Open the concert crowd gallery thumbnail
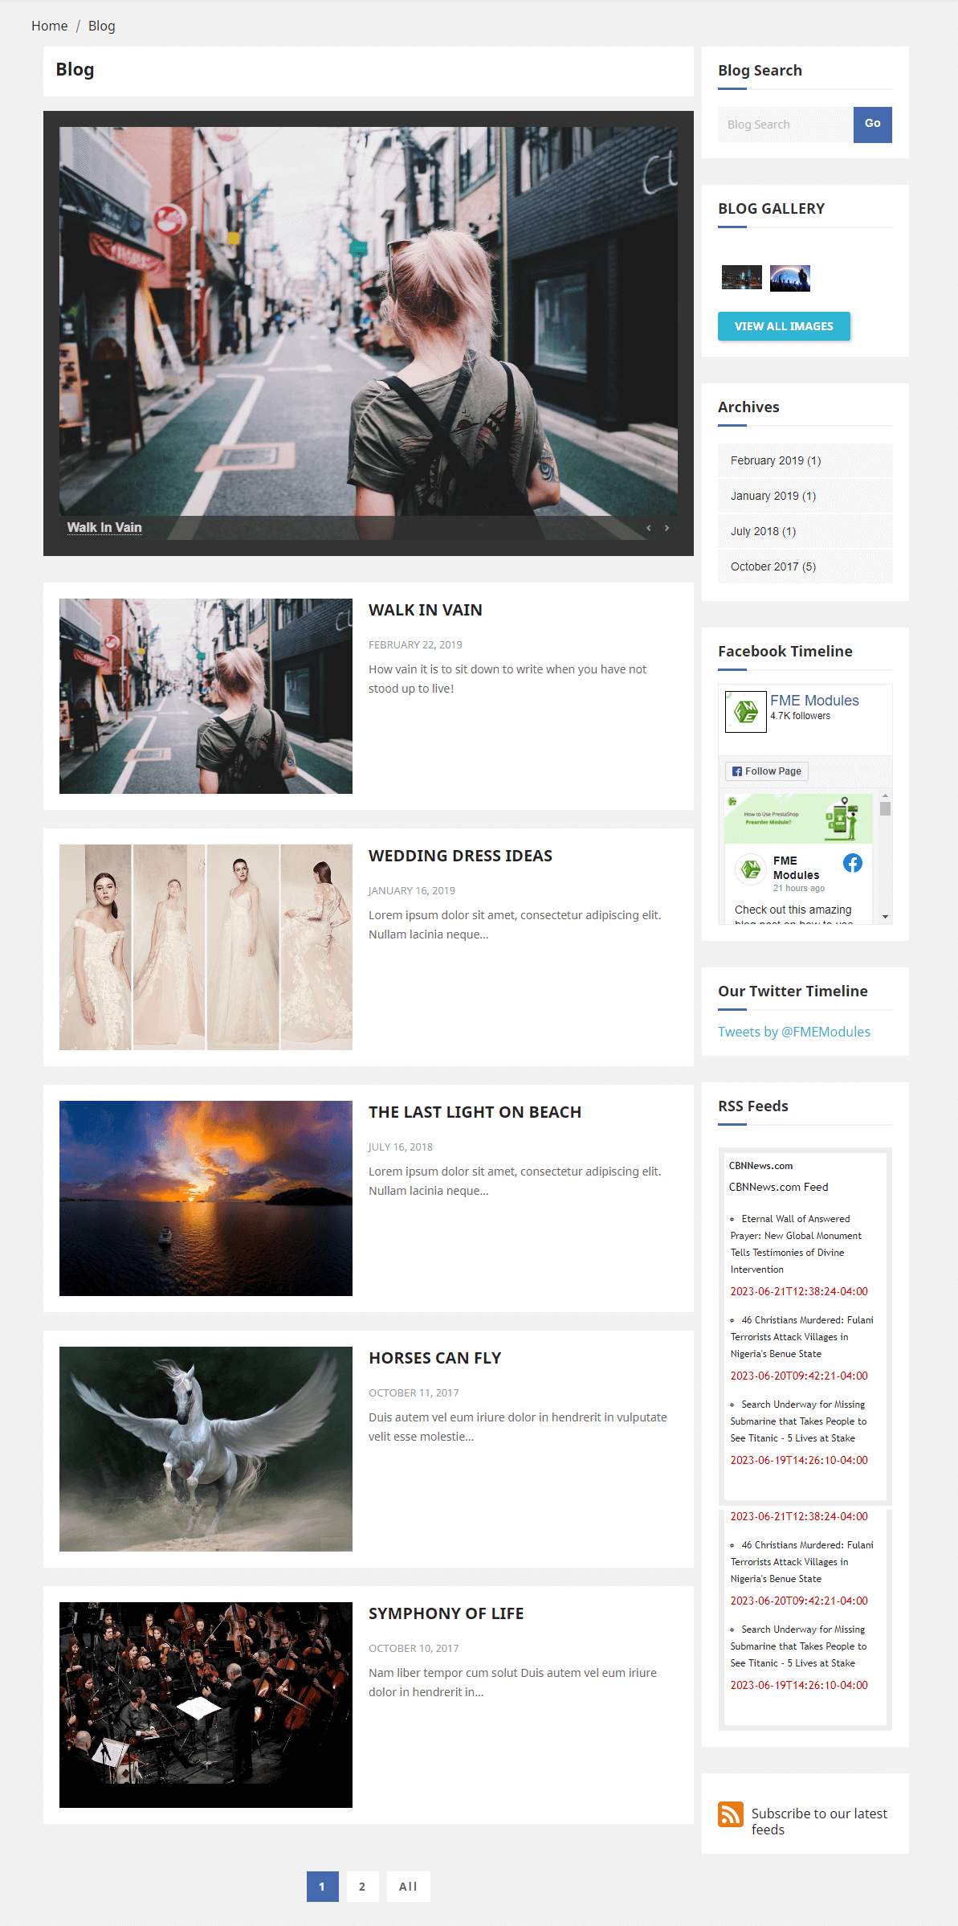 [x=789, y=278]
